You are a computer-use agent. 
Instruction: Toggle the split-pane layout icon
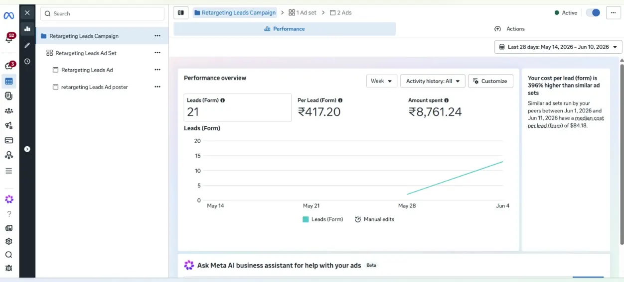pyautogui.click(x=181, y=13)
